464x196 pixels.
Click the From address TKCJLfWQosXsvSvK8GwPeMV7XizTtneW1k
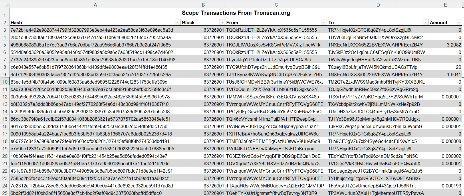click(273, 45)
